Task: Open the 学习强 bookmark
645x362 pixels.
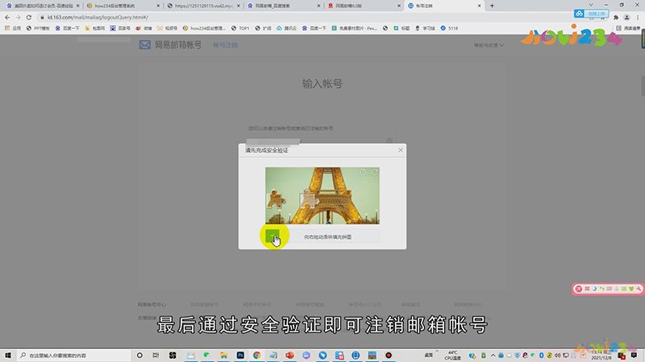Action: [x=425, y=28]
